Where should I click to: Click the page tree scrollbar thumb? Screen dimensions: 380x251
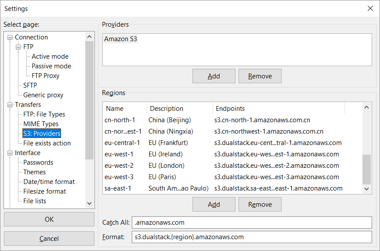coord(90,100)
